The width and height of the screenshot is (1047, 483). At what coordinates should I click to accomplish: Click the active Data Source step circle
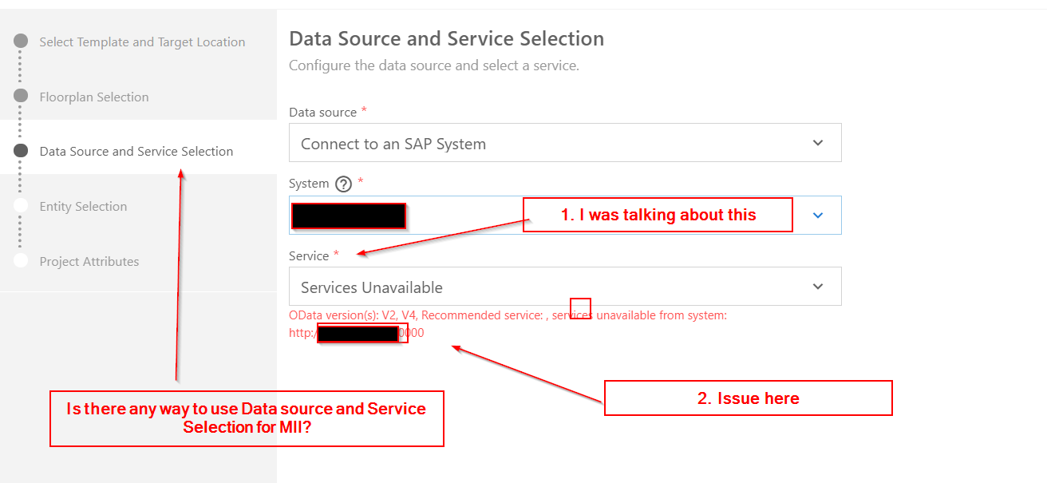pyautogui.click(x=22, y=150)
